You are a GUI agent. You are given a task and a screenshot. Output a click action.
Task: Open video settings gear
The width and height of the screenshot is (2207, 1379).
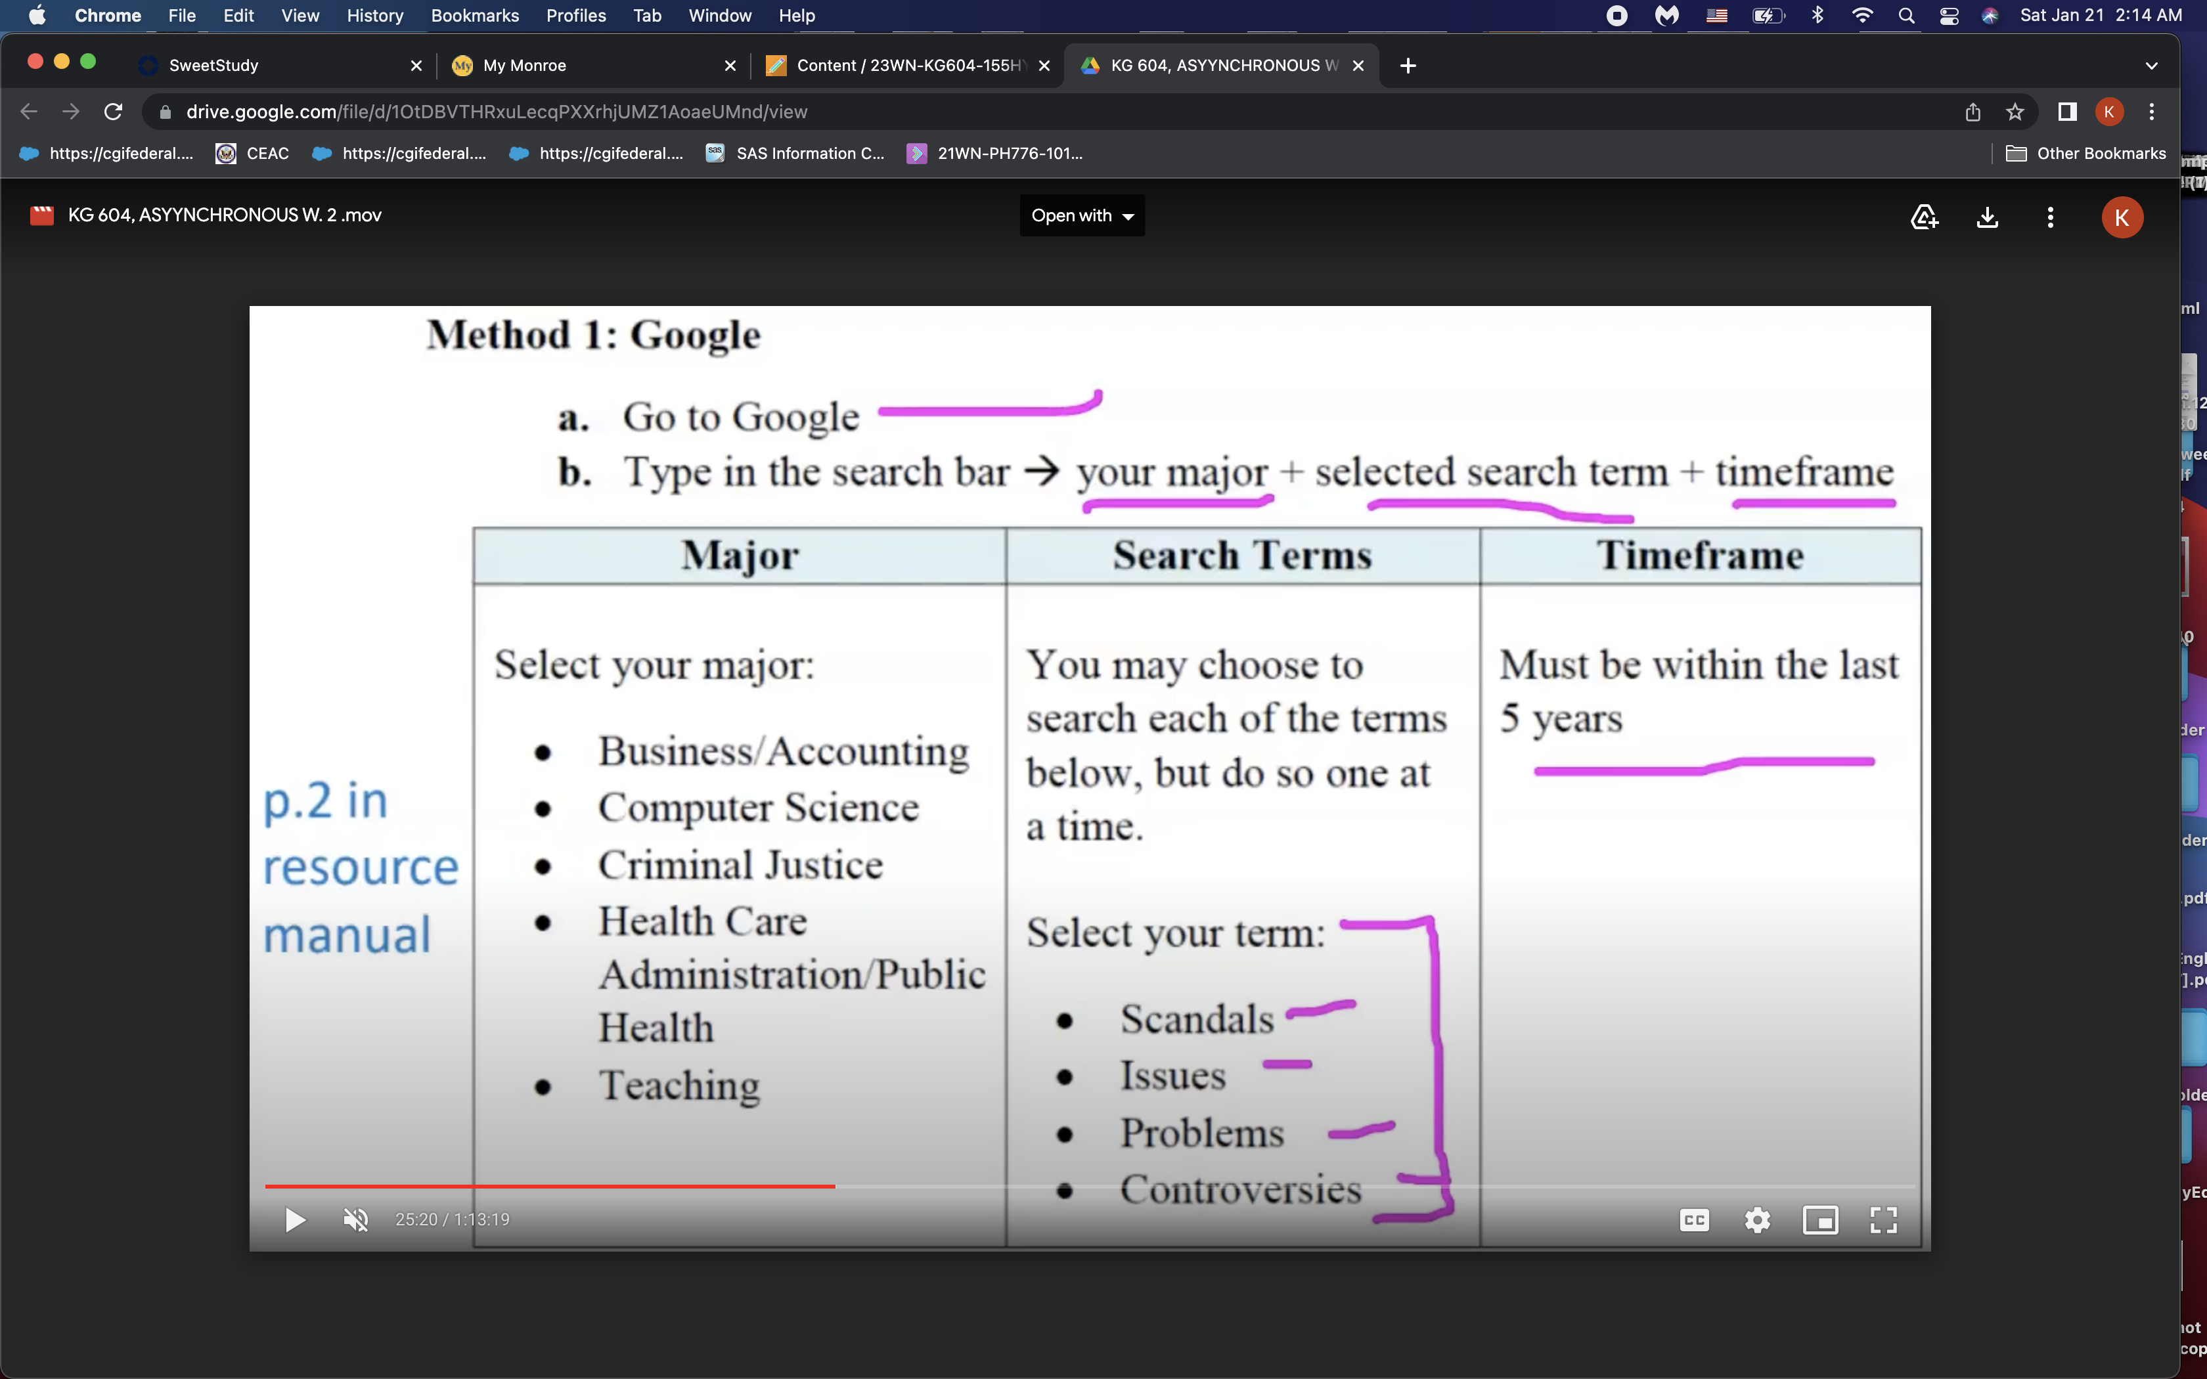[1758, 1219]
